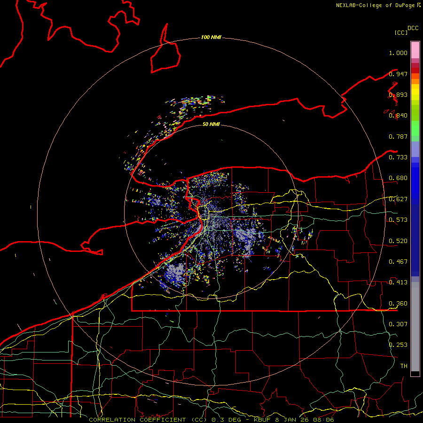Click the 0.520 scale value
Screen dimensions: 423x423
coord(398,241)
